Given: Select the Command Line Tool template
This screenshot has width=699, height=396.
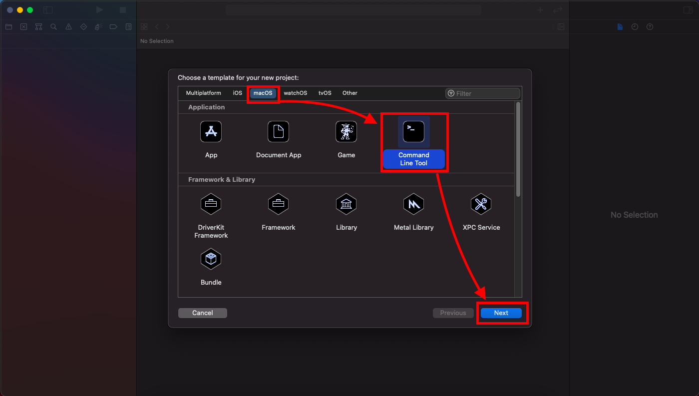Looking at the screenshot, I should click(414, 142).
